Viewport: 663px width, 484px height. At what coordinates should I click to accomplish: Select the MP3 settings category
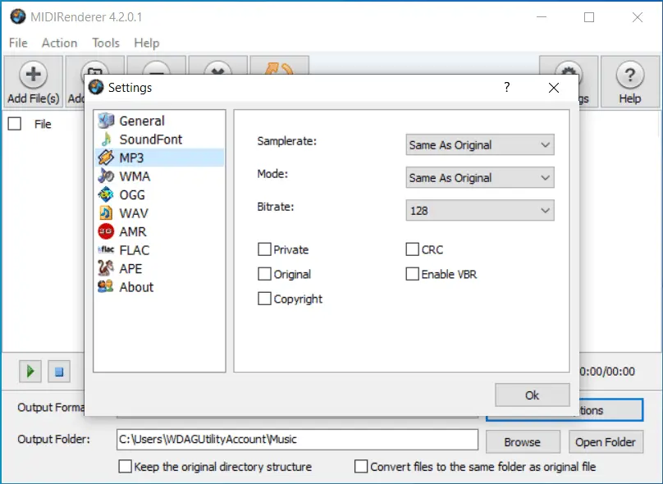159,158
